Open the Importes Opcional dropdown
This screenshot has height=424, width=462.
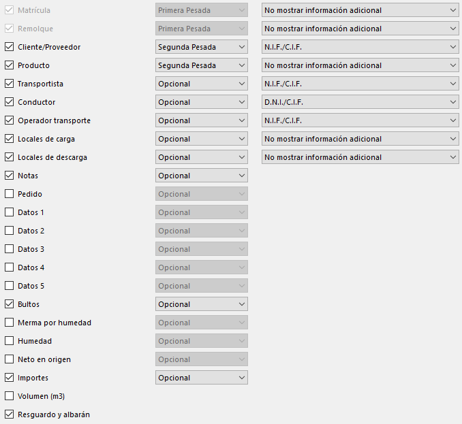[x=202, y=378]
